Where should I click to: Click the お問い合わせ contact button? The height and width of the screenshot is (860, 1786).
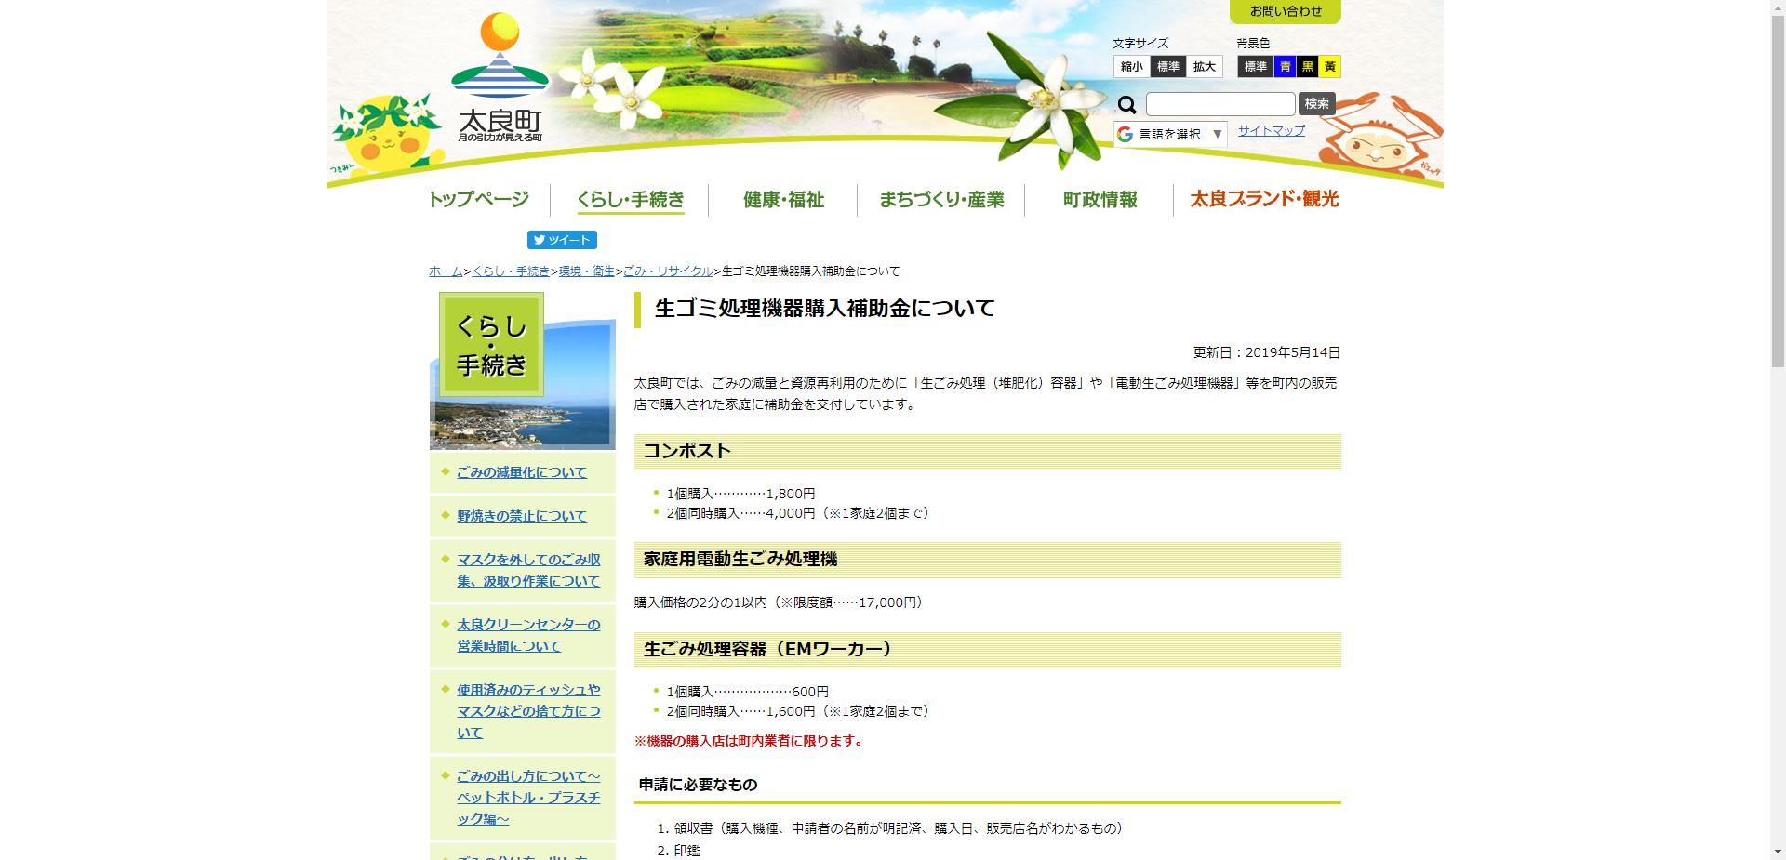coord(1286,12)
